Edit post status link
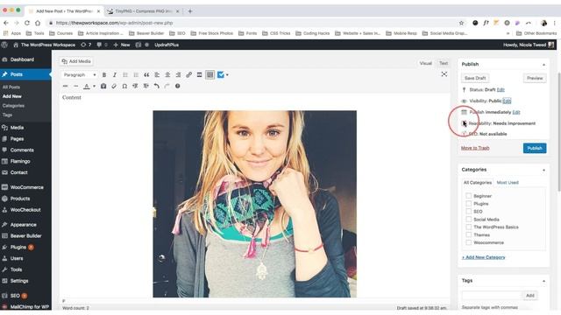Screen dimensions: 561x315 click(x=501, y=89)
